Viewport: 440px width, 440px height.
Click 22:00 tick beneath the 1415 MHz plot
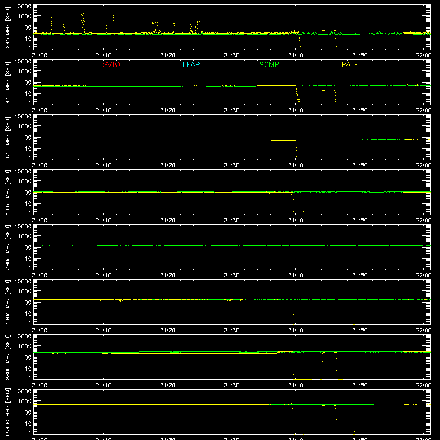[424, 221]
